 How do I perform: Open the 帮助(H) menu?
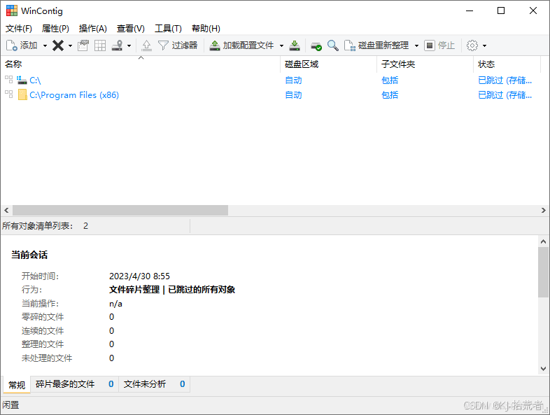[206, 29]
